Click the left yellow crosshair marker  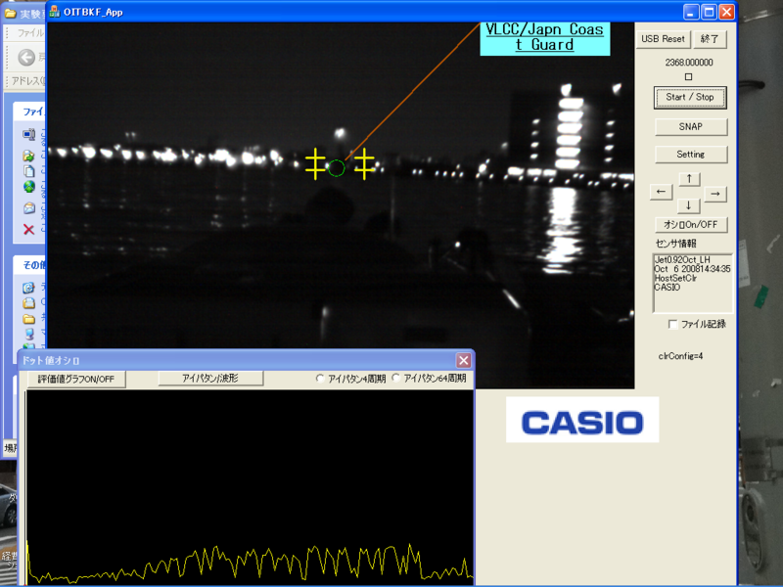point(315,163)
